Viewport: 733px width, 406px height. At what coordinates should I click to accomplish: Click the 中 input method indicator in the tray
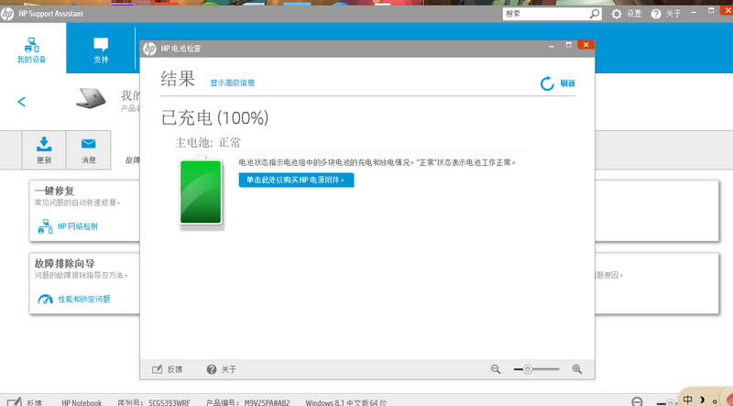click(x=687, y=400)
